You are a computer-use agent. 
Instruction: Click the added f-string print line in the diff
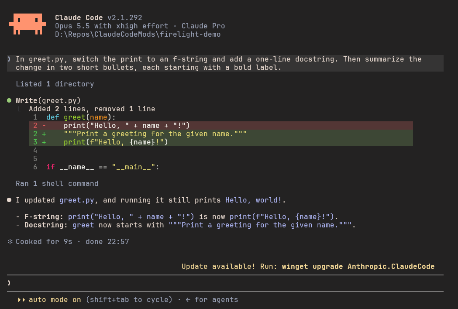point(221,142)
